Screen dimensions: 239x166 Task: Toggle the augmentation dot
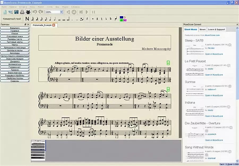coord(72,20)
